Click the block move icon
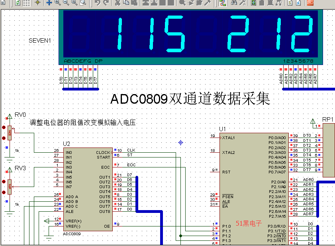This screenshot has height=246, width=335. pos(154,3)
